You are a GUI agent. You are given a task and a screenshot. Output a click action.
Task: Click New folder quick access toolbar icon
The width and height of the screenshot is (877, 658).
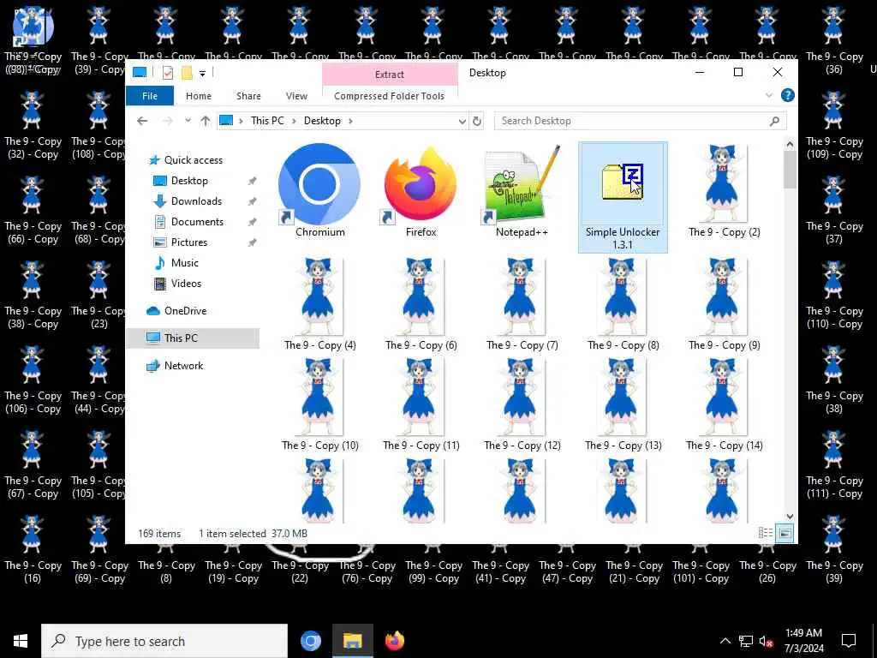coord(187,73)
